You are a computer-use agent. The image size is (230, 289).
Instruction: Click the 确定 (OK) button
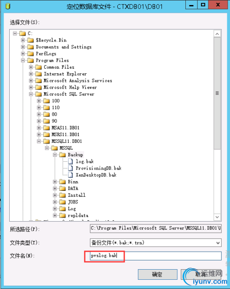(157, 274)
